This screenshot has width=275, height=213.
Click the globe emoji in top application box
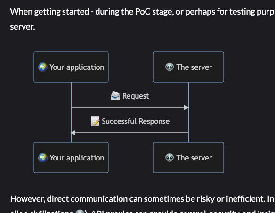pos(43,67)
